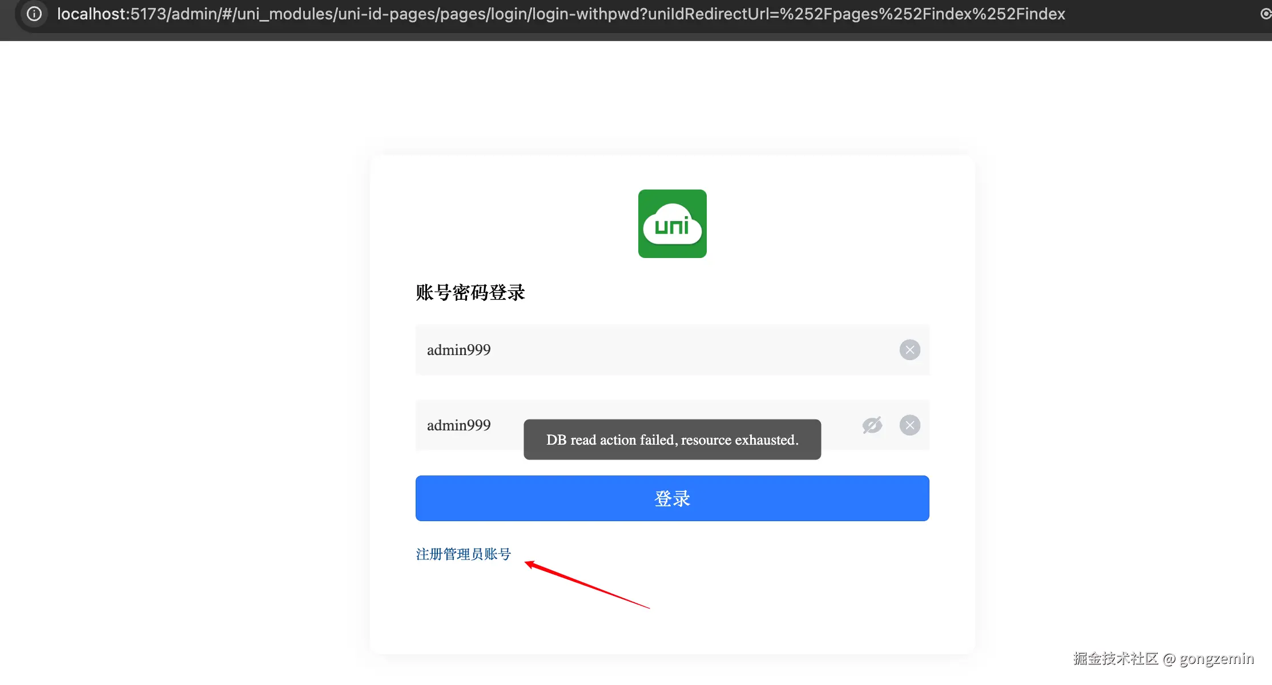Clear the username field with X icon
The width and height of the screenshot is (1272, 685).
pyautogui.click(x=909, y=350)
